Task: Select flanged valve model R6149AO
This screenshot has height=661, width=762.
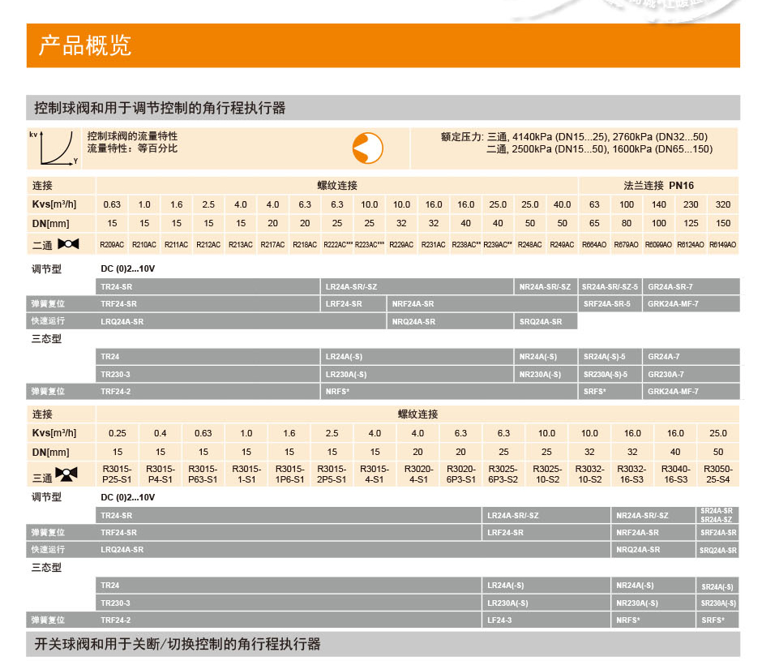Action: 722,245
